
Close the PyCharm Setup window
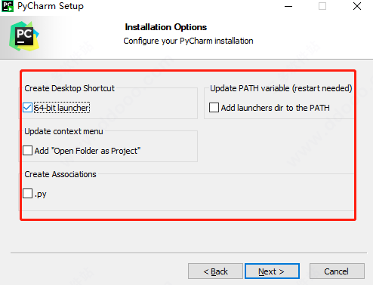click(357, 6)
